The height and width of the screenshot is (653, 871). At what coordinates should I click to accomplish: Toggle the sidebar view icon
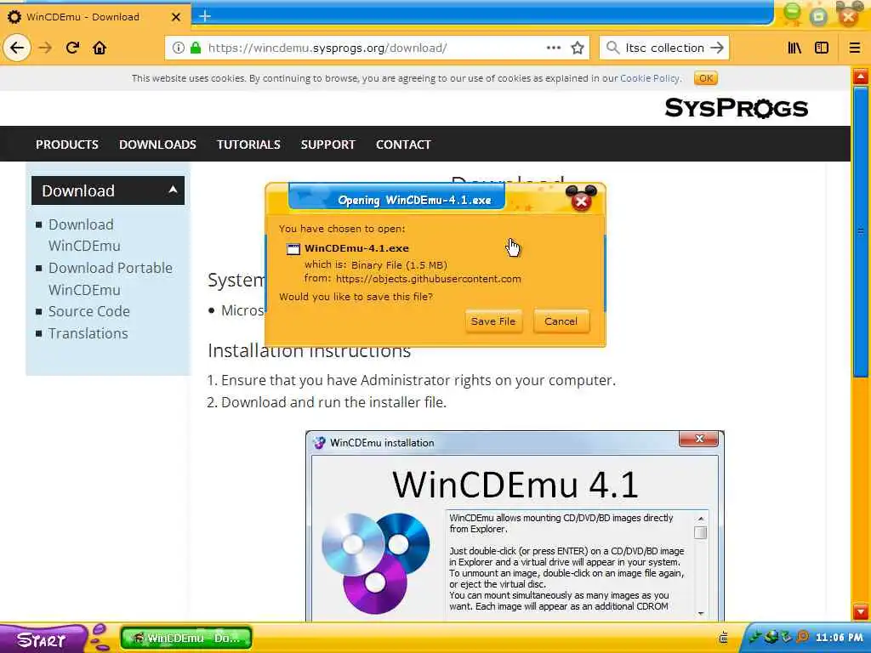pos(822,48)
